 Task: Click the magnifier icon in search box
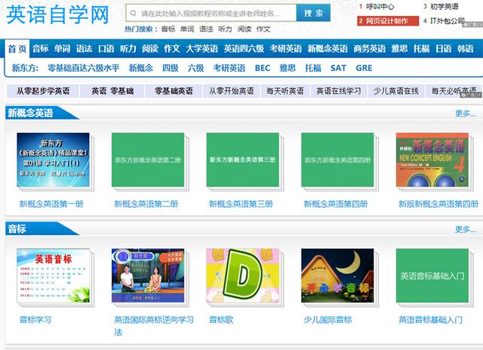coord(133,14)
